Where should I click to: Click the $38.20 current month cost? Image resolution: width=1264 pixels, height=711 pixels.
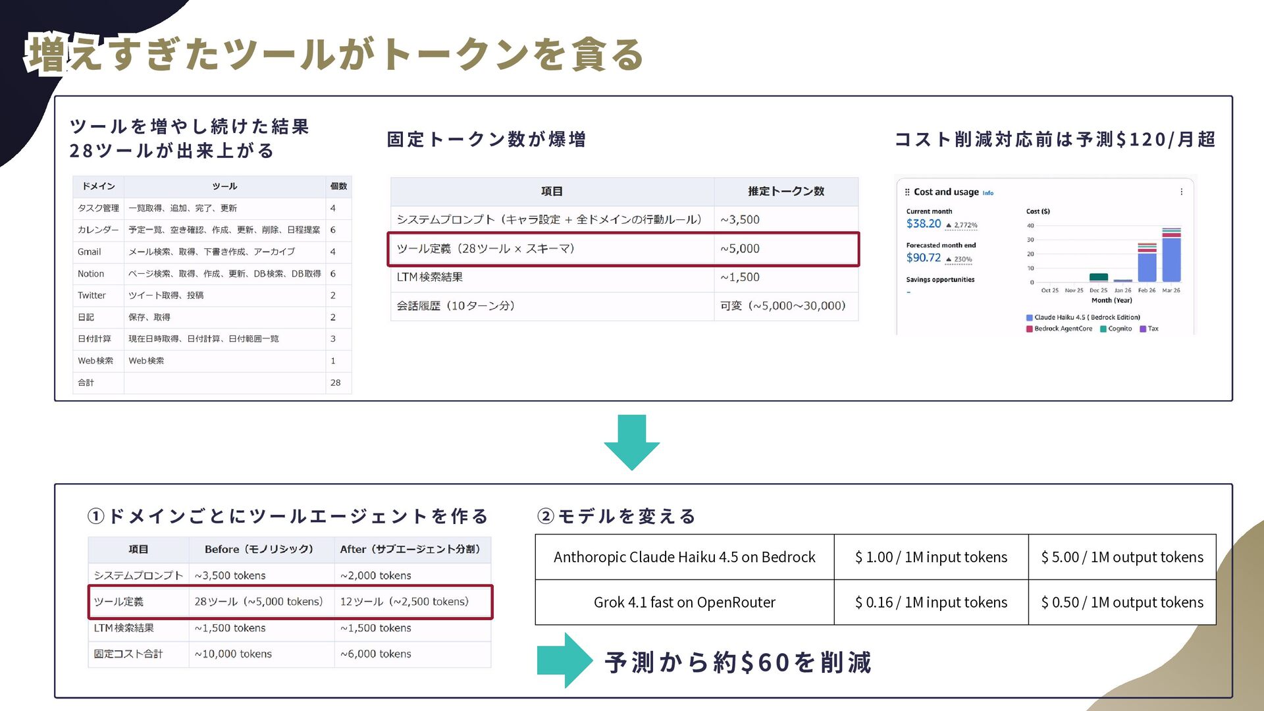point(924,224)
